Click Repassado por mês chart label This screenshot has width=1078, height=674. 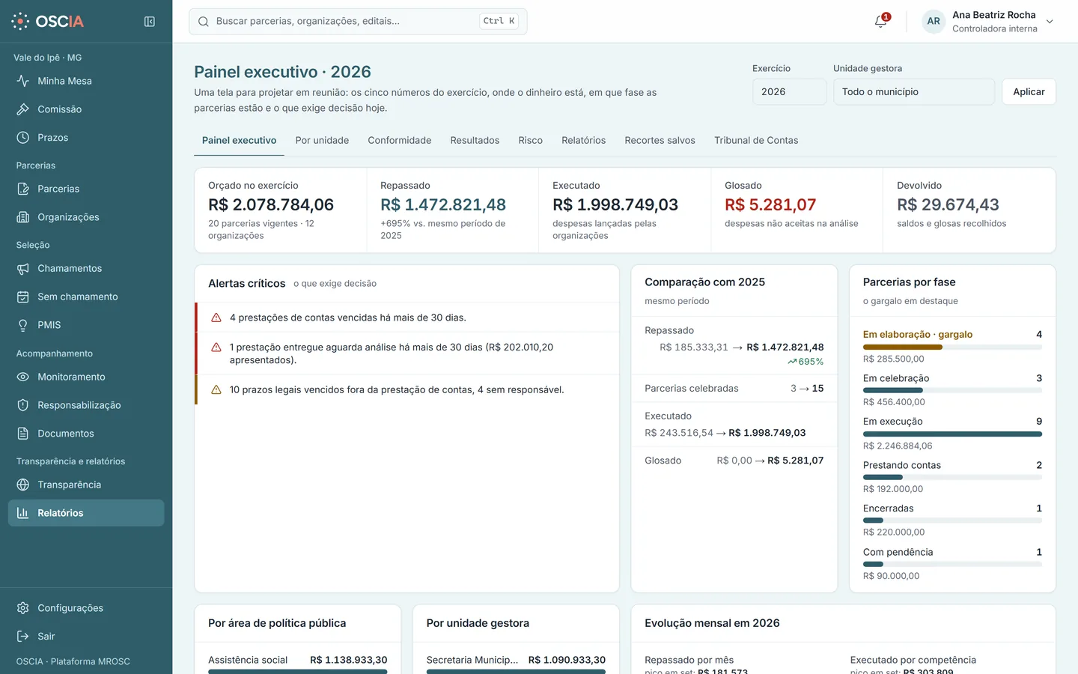(x=689, y=660)
